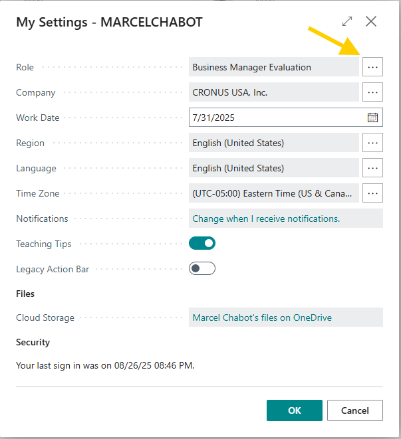Open the Work Date calendar picker
The image size is (401, 439).
point(372,118)
